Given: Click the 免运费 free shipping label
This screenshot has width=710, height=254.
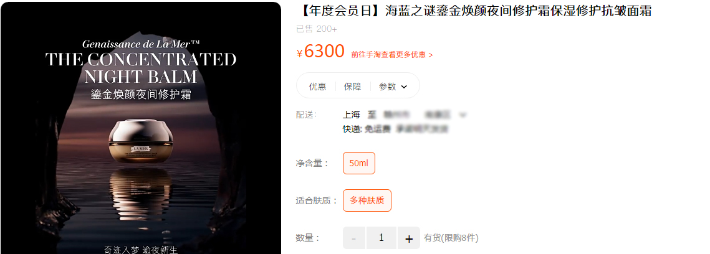Looking at the screenshot, I should pos(378,129).
